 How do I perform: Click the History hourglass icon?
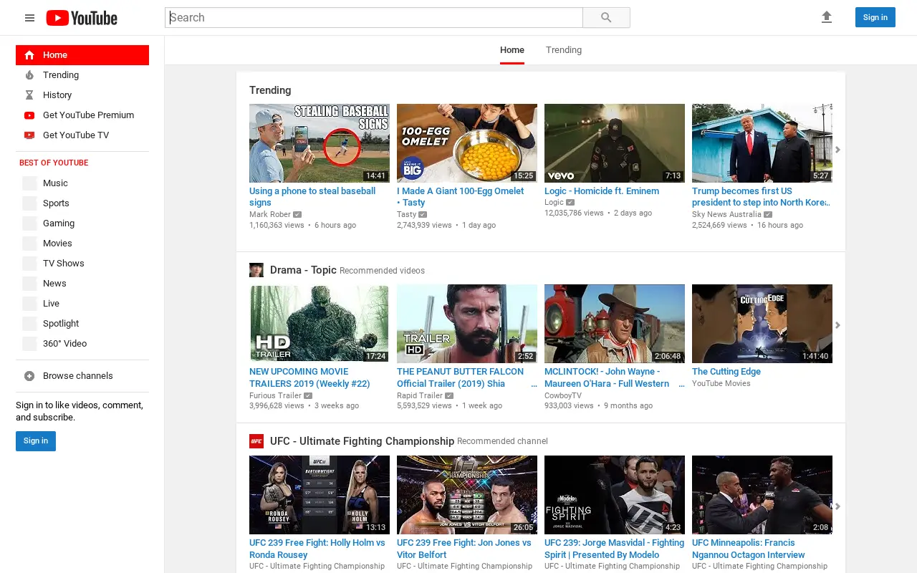[x=29, y=95]
